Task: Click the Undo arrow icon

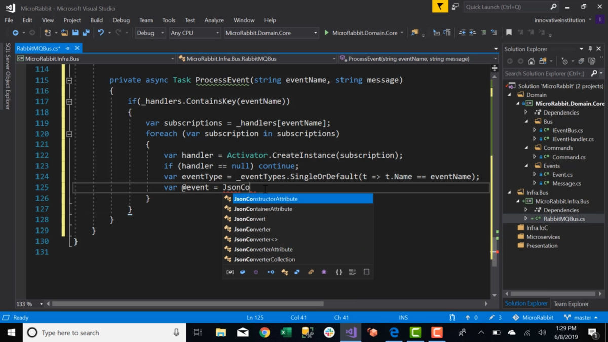Action: tap(101, 33)
